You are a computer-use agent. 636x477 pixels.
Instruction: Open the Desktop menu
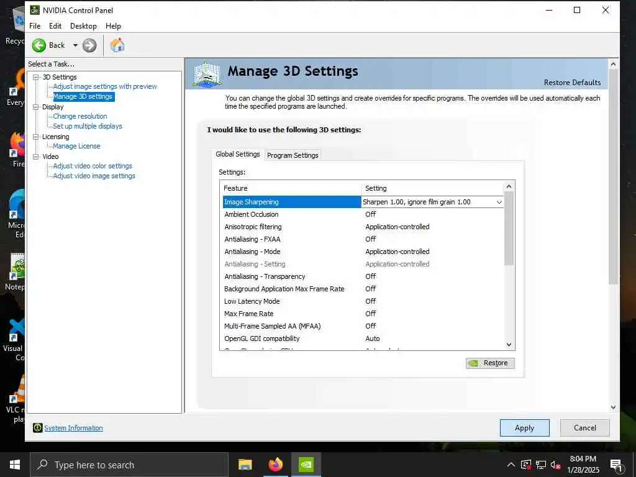point(83,26)
